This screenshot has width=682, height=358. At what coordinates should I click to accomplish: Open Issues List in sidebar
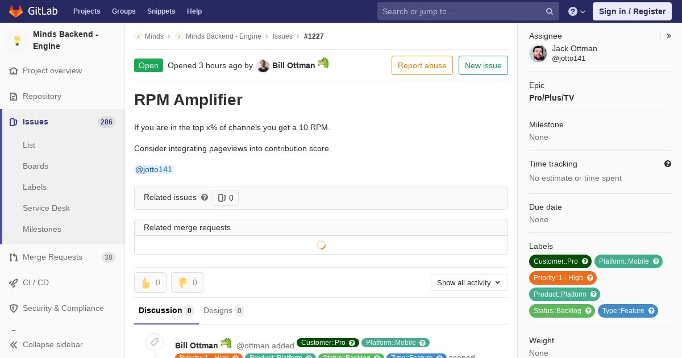coord(29,145)
